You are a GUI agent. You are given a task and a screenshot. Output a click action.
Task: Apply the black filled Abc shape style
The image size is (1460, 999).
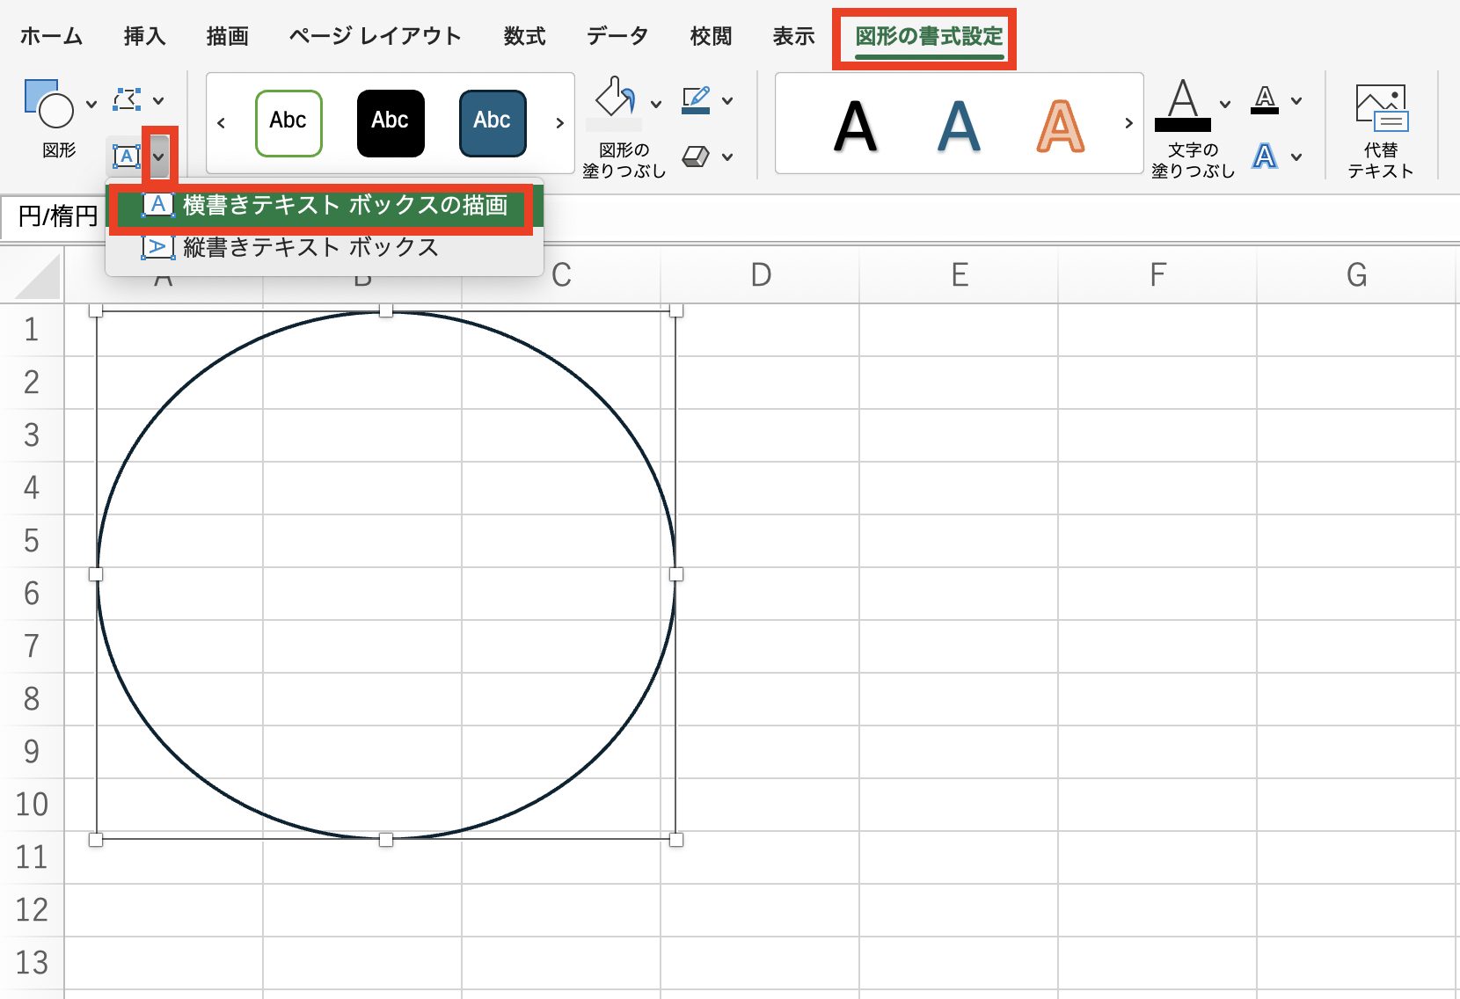pyautogui.click(x=391, y=122)
